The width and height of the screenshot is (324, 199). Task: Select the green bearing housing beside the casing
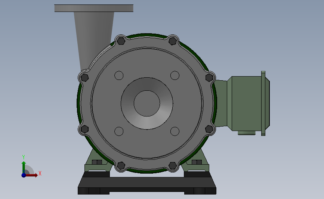pos(244,103)
